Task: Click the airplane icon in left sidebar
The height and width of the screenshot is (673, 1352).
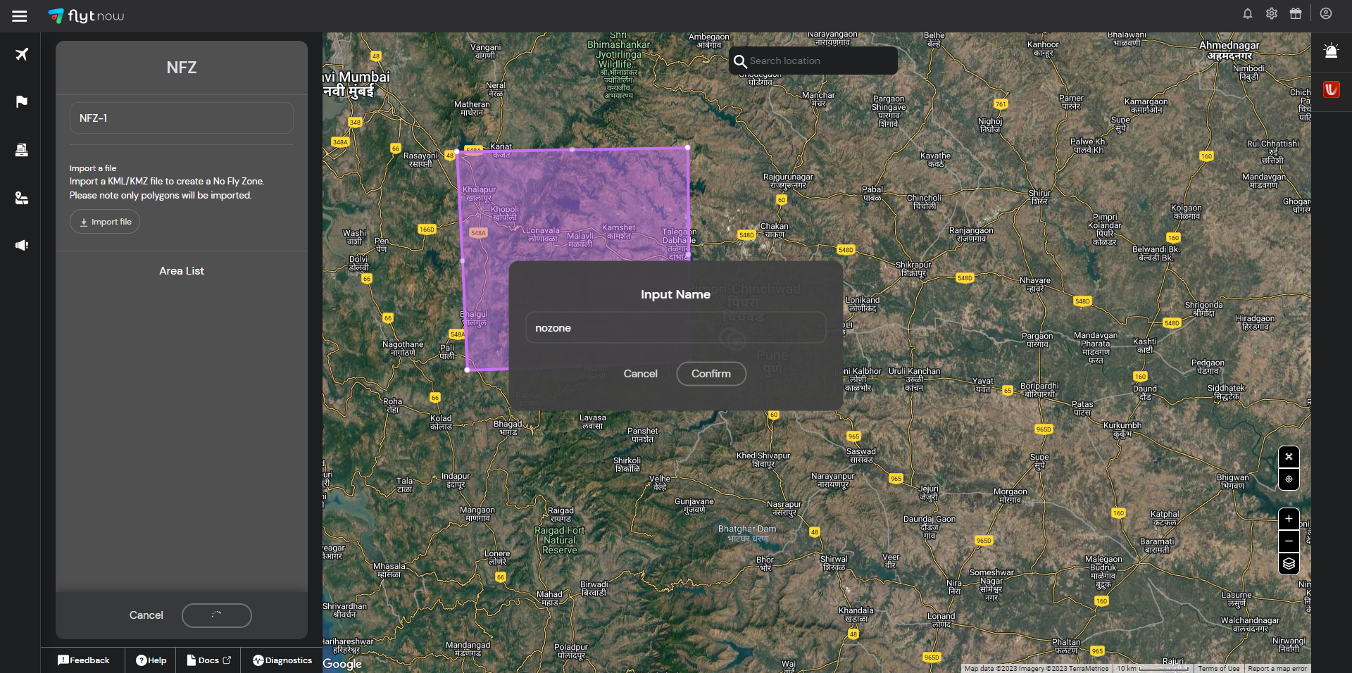Action: point(22,54)
